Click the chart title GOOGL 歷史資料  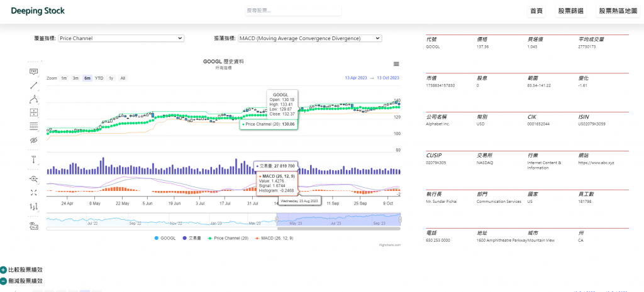[224, 62]
